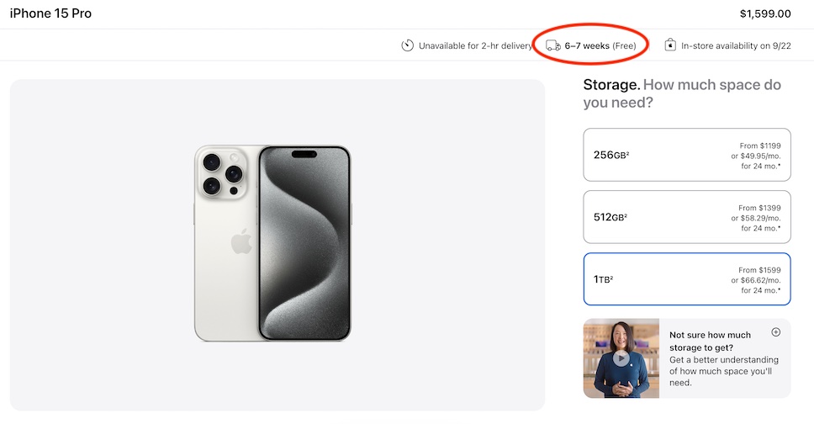Check "In-store availability on 9/22"
Viewport: 814px width, 424px height.
(x=736, y=45)
